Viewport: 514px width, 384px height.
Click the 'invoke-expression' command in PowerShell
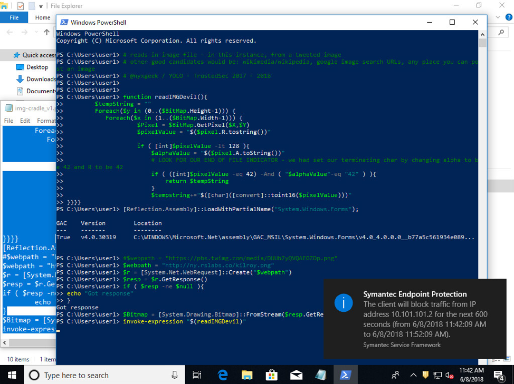click(153, 321)
